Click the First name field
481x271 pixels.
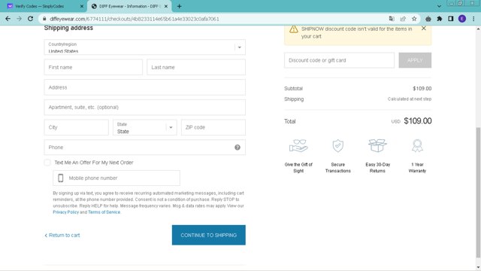pos(93,67)
